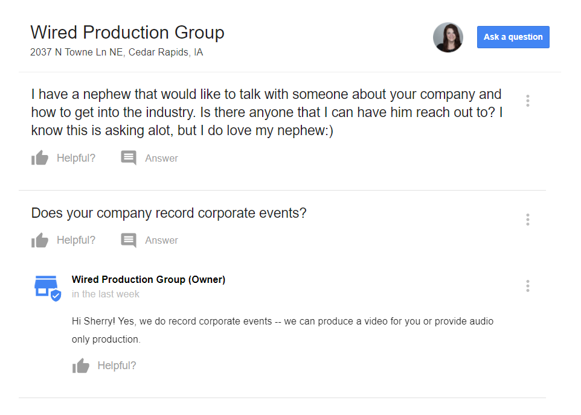Open three-dot menu on the owner's reply
The height and width of the screenshot is (415, 581).
click(x=528, y=286)
